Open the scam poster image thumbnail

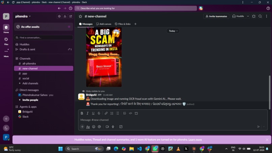104,57
